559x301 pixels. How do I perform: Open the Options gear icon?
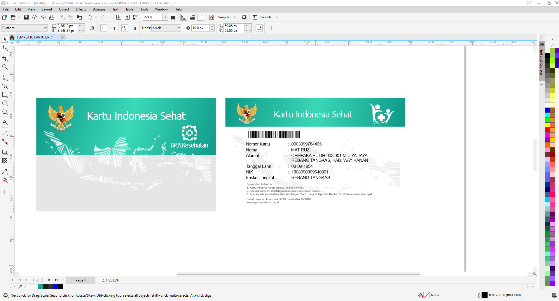244,17
